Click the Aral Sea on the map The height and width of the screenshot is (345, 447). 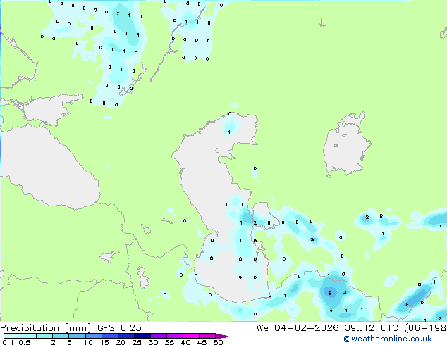[x=346, y=145]
